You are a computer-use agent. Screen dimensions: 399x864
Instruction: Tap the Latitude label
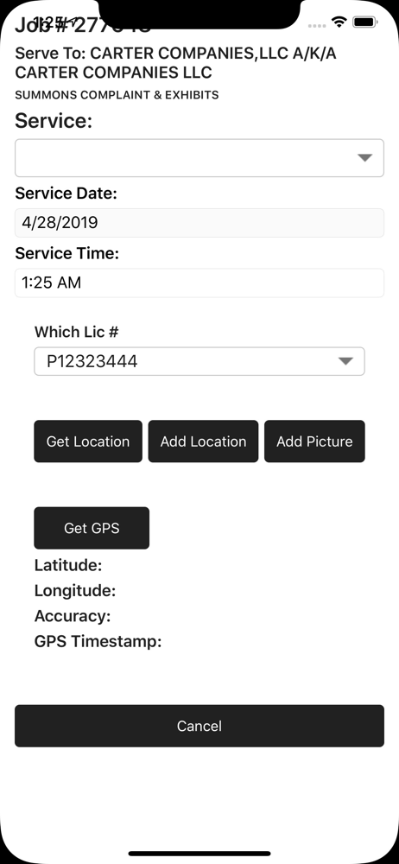point(67,565)
